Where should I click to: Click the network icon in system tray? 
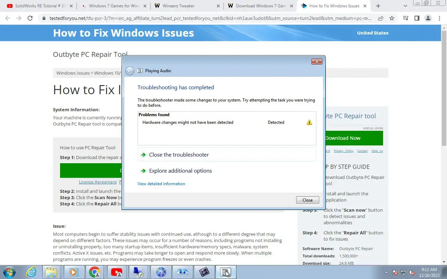pyautogui.click(x=403, y=272)
